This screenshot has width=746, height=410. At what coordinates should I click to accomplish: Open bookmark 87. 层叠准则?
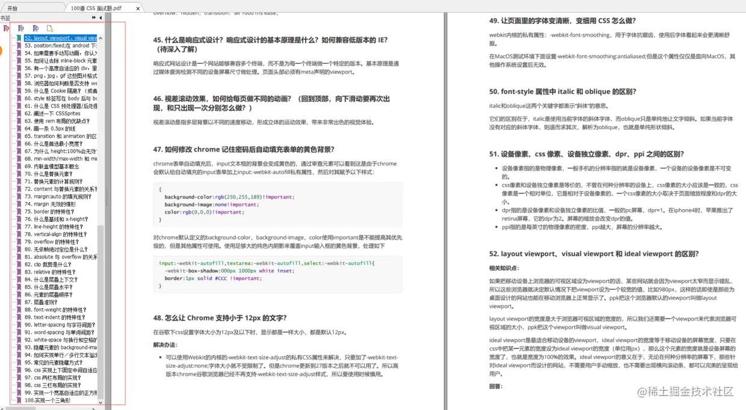(x=41, y=302)
